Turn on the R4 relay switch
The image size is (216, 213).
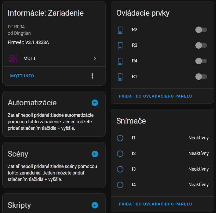click(x=201, y=61)
